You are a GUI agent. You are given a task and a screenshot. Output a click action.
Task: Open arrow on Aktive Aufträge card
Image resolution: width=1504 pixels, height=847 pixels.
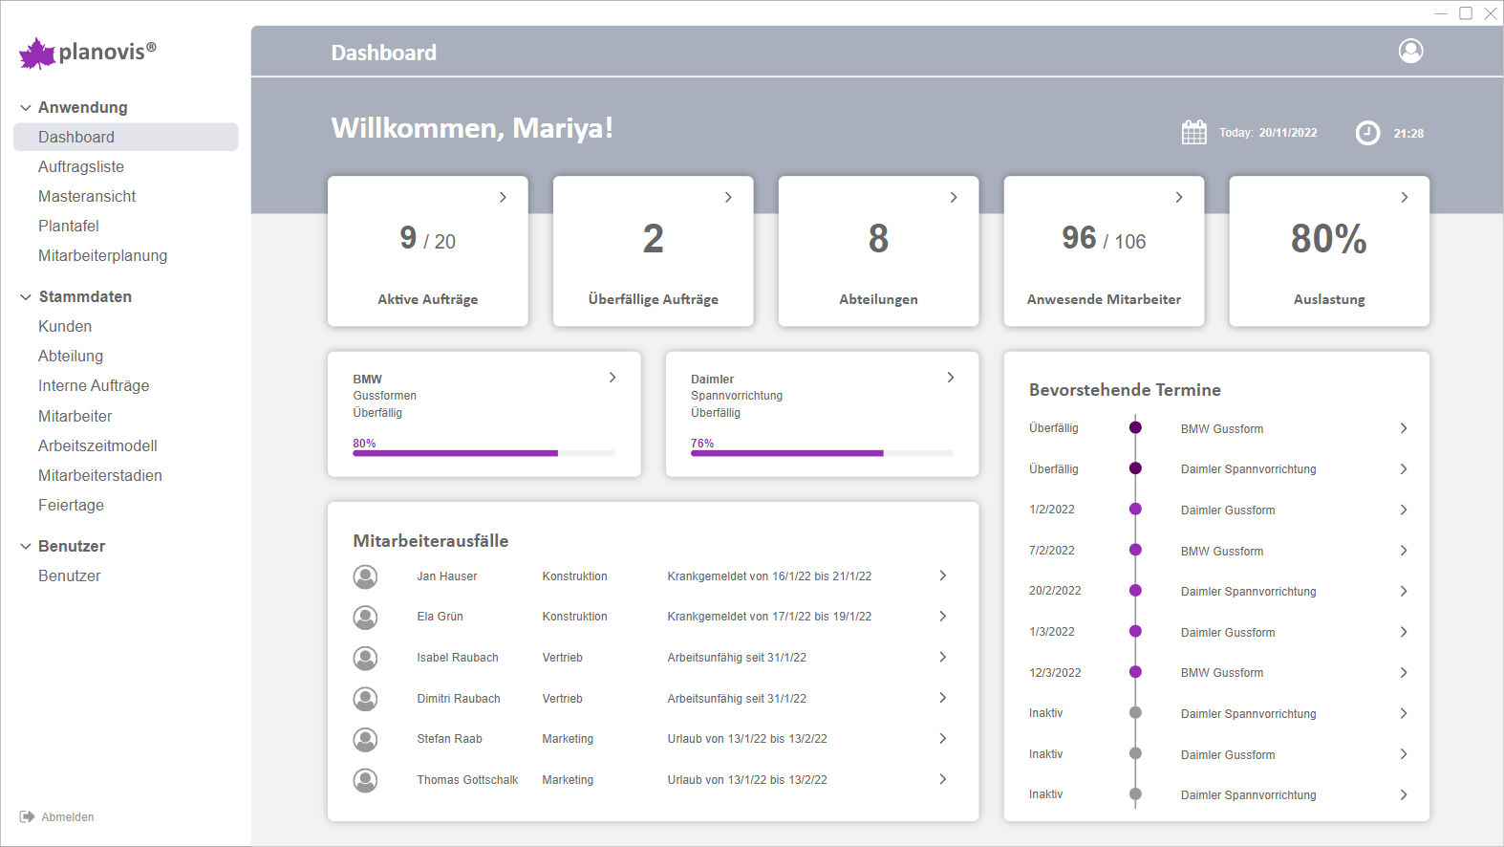(503, 197)
